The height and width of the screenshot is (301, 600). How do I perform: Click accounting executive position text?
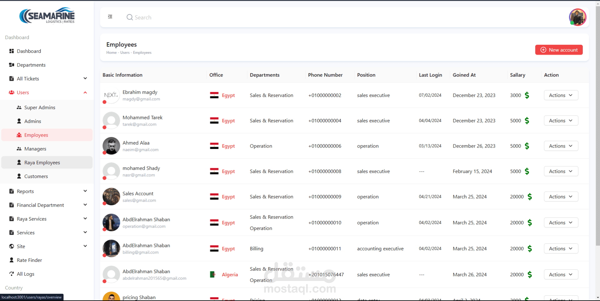[x=380, y=248]
